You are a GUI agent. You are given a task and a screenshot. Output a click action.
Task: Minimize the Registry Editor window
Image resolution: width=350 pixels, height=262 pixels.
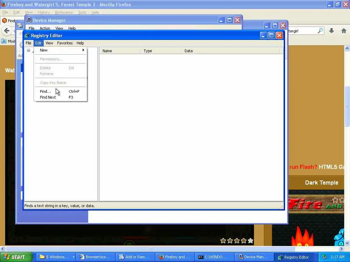tap(264, 35)
